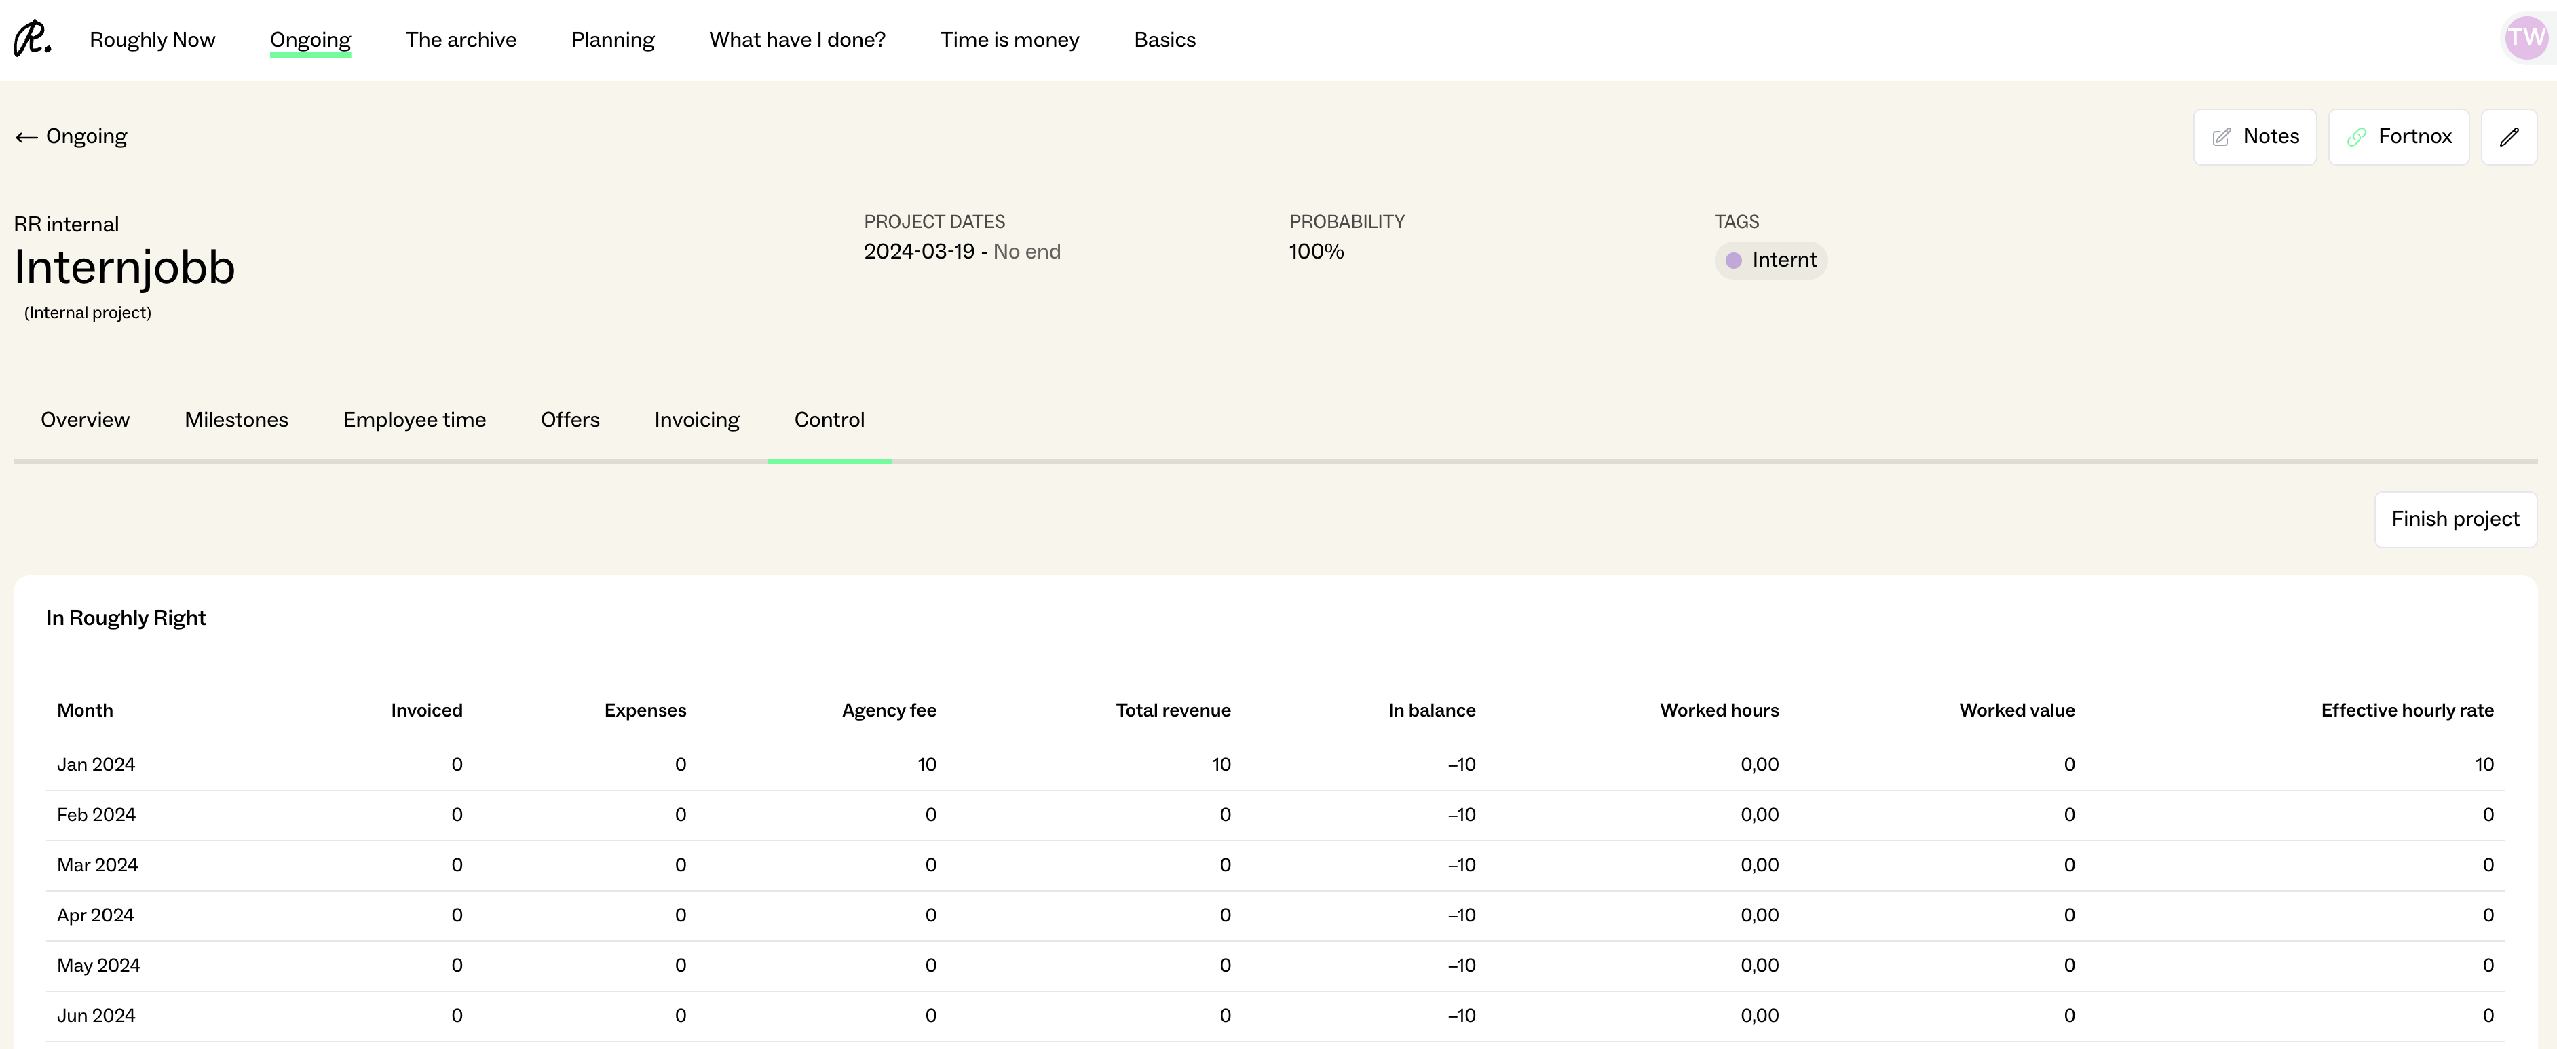Click the purple Internt tag dot
This screenshot has height=1049, width=2557.
coord(1733,260)
